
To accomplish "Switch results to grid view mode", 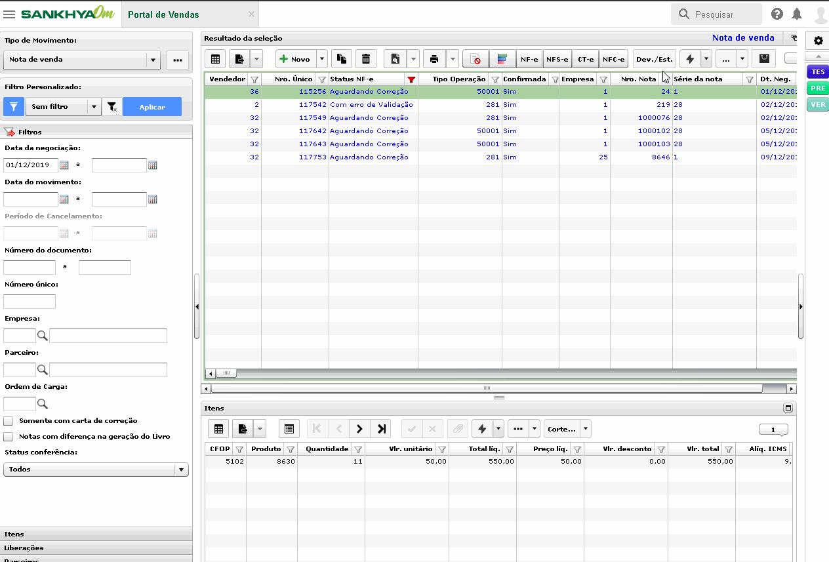I will [216, 59].
